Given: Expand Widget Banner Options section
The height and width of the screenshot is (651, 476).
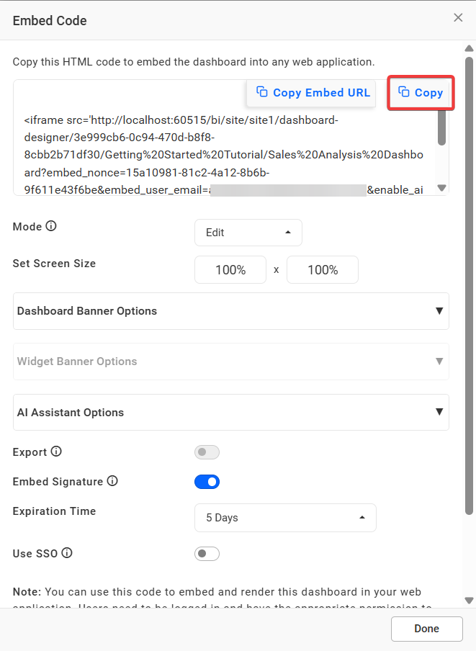Looking at the screenshot, I should [x=230, y=362].
